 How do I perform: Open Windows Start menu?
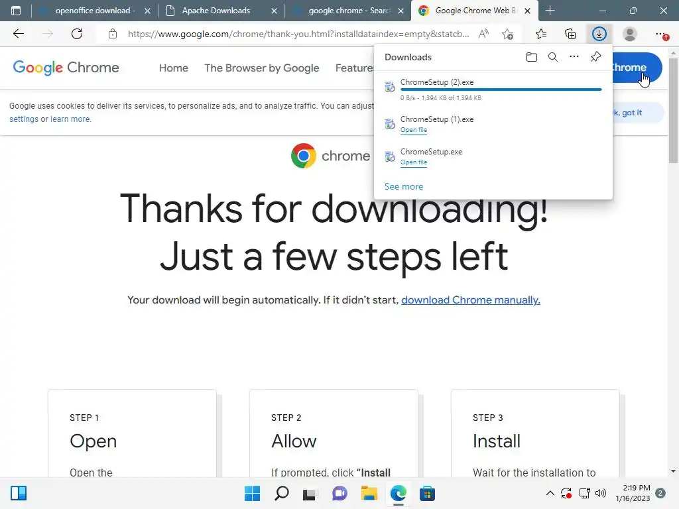pyautogui.click(x=252, y=493)
